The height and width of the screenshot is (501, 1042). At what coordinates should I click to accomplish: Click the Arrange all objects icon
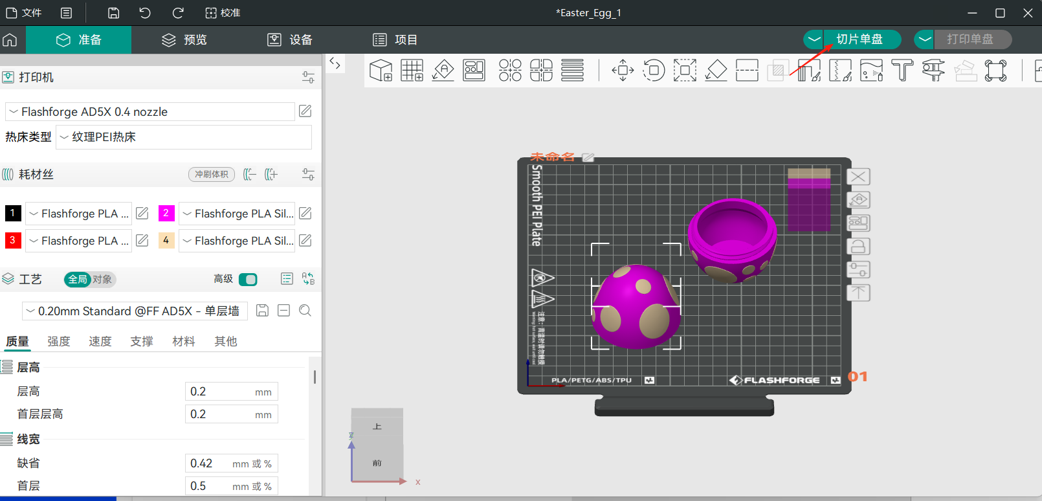474,70
